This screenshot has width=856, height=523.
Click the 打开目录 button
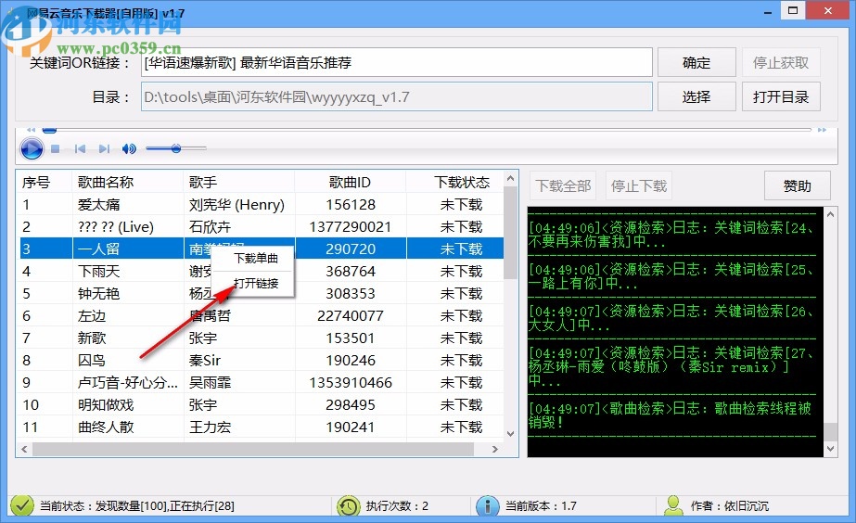pos(781,96)
